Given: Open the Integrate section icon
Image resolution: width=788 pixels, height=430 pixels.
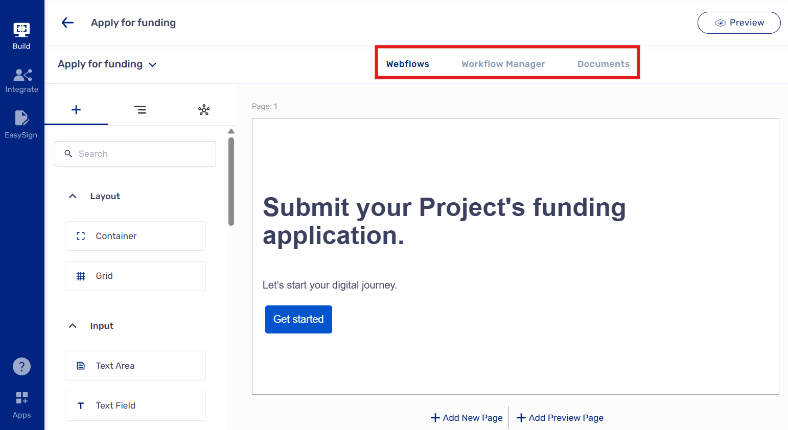Looking at the screenshot, I should point(21,81).
